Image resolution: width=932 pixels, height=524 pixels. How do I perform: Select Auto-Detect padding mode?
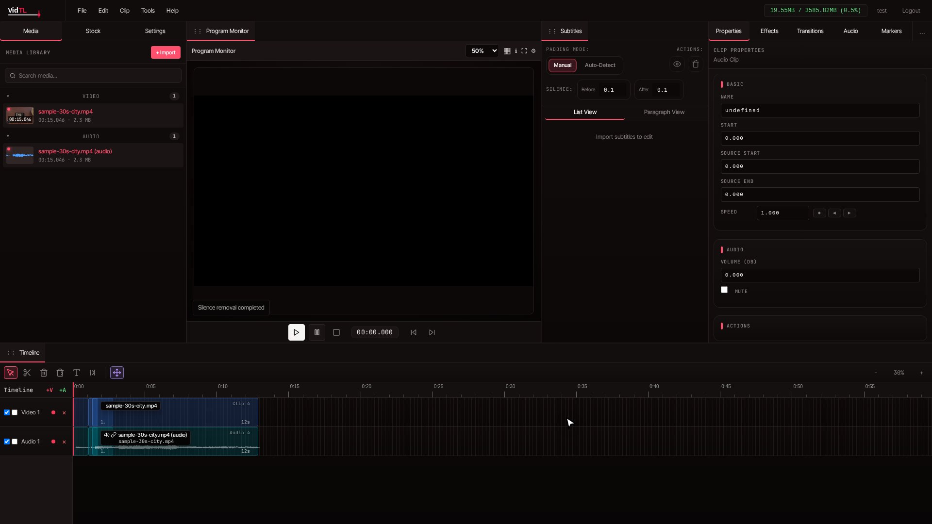pos(600,65)
